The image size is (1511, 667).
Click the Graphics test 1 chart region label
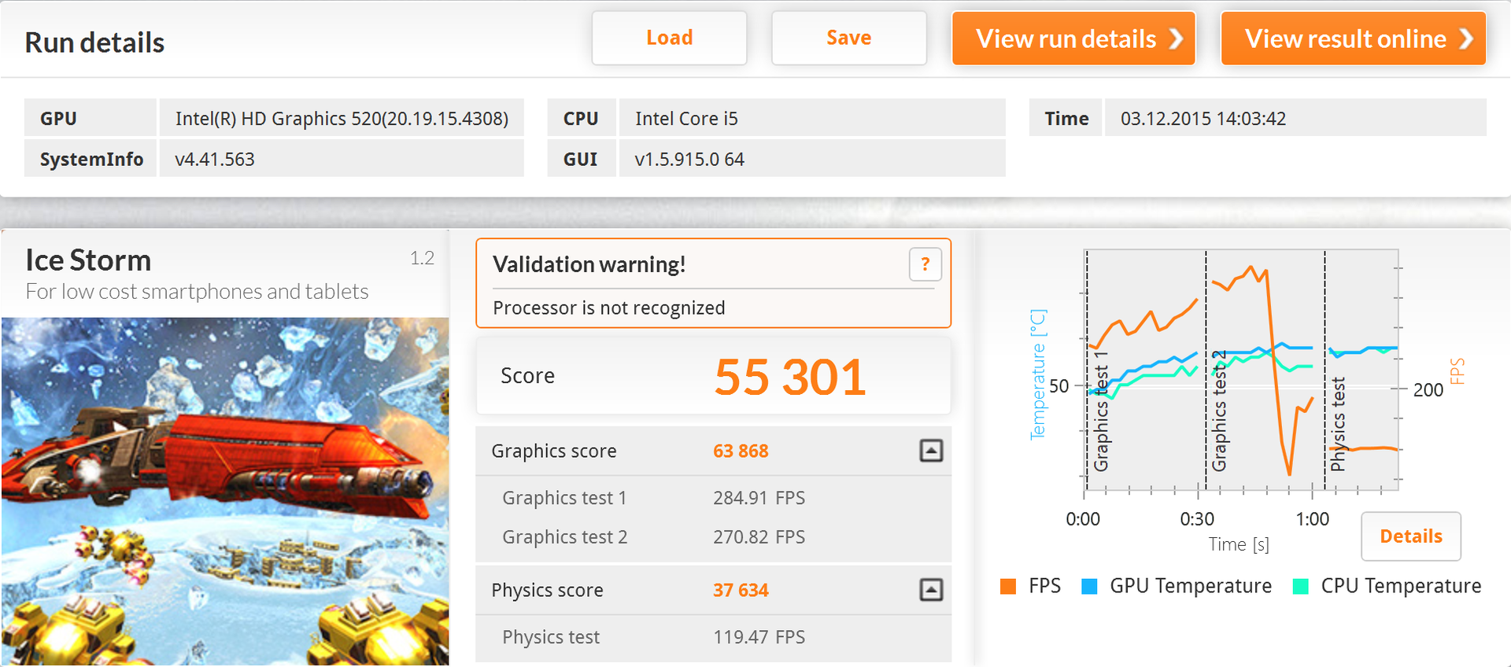point(1101,411)
